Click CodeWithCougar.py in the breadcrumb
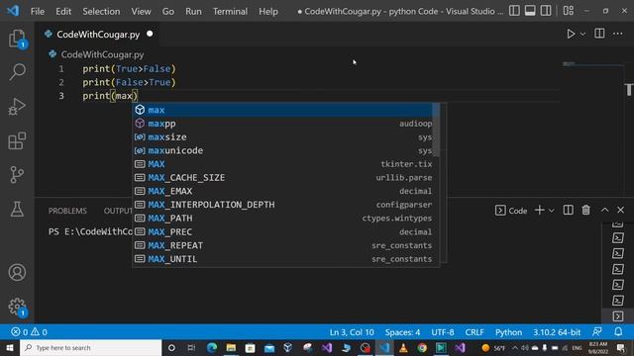Screen dimensions: 634x356 tap(102, 54)
